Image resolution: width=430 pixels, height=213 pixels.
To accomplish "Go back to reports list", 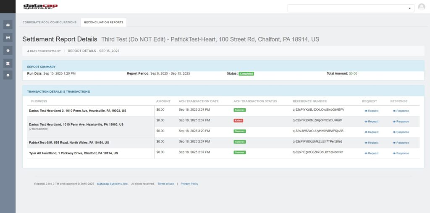I will (x=44, y=51).
